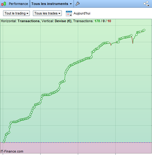Screen dimensions: 152x155
Task: Click the dashed zero baseline
Action: coord(76,142)
